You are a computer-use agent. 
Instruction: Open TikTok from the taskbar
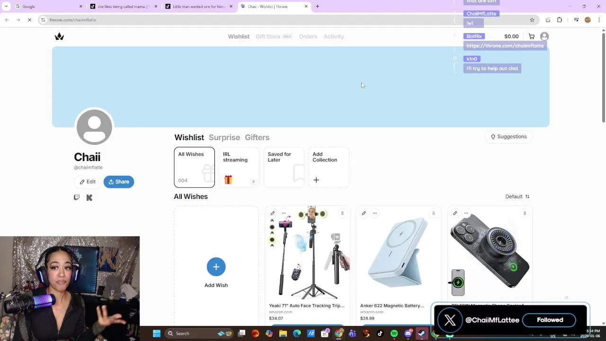[x=380, y=333]
